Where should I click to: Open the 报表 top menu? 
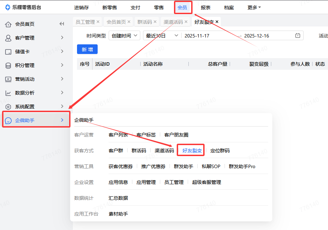205,8
